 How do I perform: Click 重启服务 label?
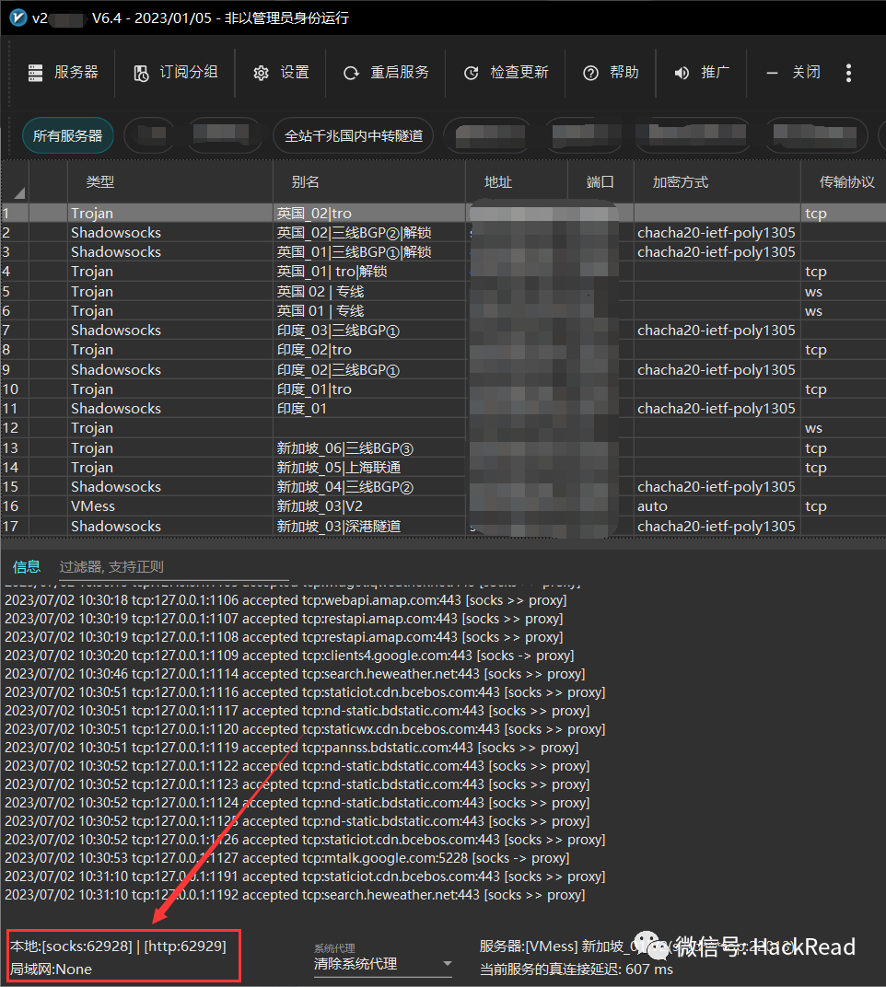click(399, 73)
